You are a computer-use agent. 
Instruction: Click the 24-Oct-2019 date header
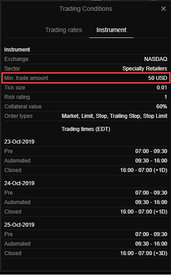[x=19, y=183]
